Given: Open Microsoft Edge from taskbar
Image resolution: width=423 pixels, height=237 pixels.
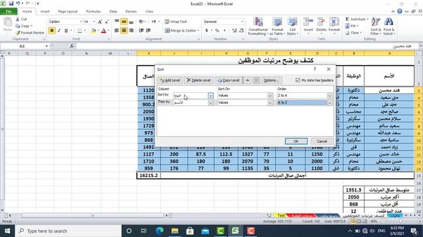Looking at the screenshot, I should (x=159, y=231).
